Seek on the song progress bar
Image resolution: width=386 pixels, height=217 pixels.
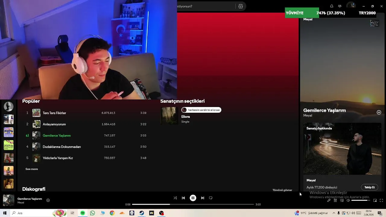click(x=193, y=204)
